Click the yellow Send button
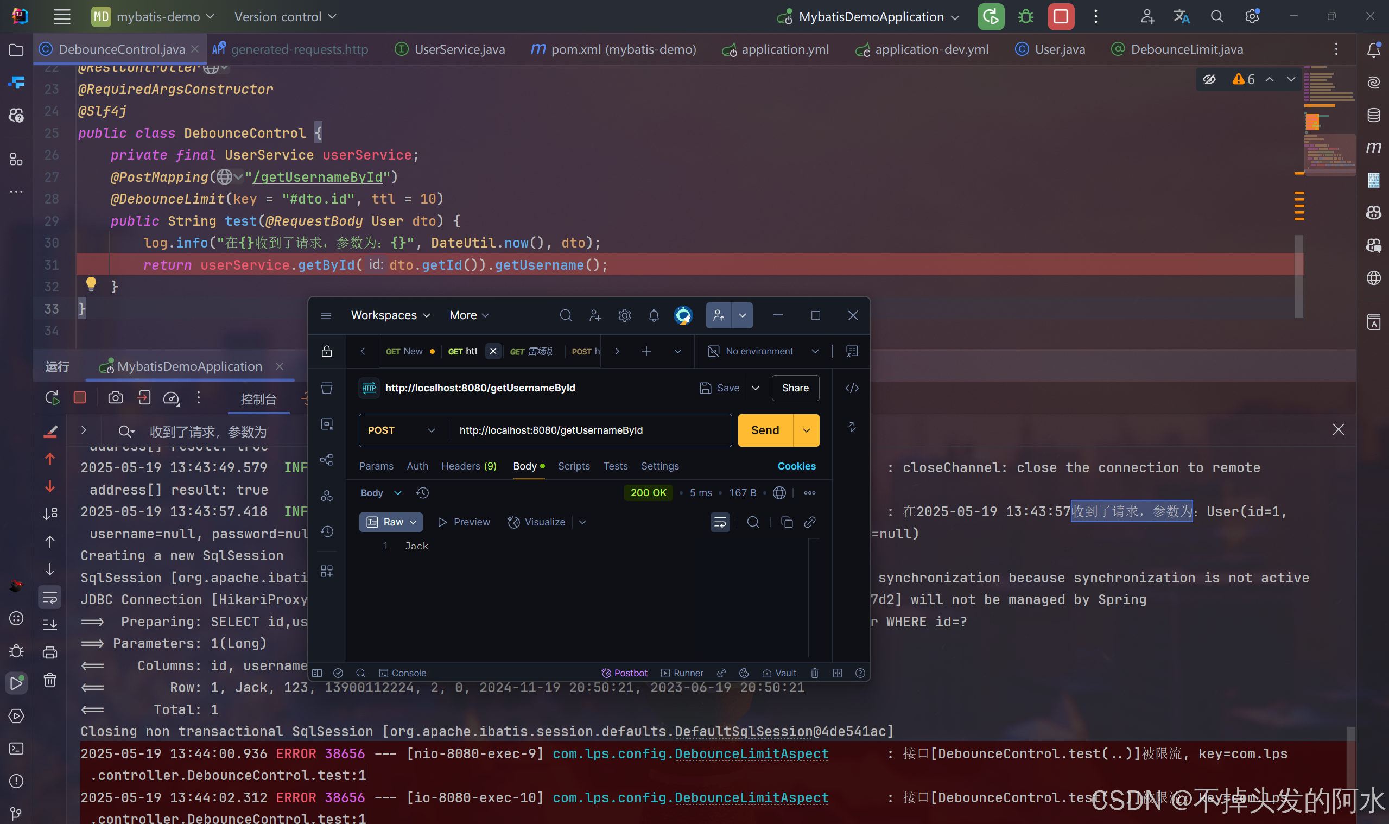The image size is (1389, 824). [765, 430]
